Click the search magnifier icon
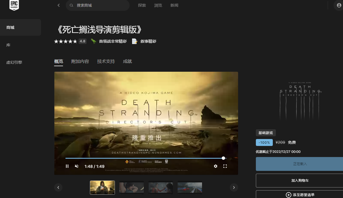 pos(72,5)
